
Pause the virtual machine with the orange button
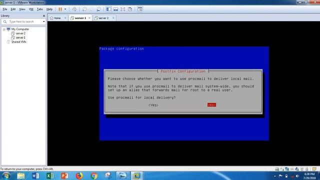(60, 9)
